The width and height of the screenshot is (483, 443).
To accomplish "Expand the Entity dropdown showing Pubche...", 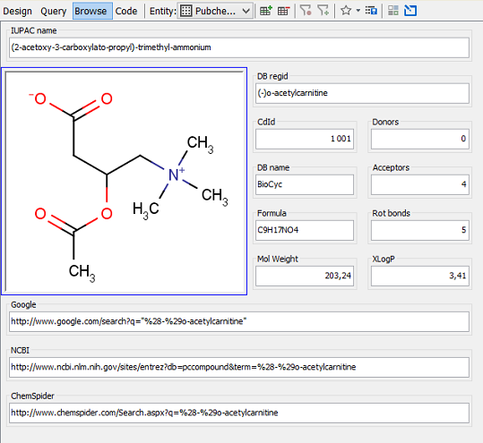I will 215,11.
